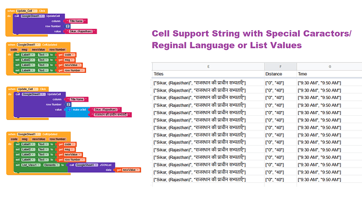Select Sikar, (Rajasthan) string attached directly to value
The height and width of the screenshot is (197, 362).
click(x=81, y=31)
